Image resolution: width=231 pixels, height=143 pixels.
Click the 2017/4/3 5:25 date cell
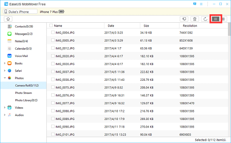[x=114, y=33]
